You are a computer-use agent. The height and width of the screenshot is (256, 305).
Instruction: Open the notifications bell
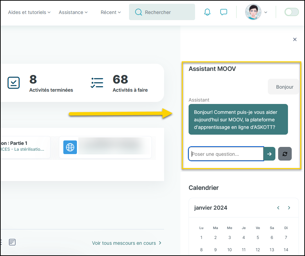click(207, 12)
